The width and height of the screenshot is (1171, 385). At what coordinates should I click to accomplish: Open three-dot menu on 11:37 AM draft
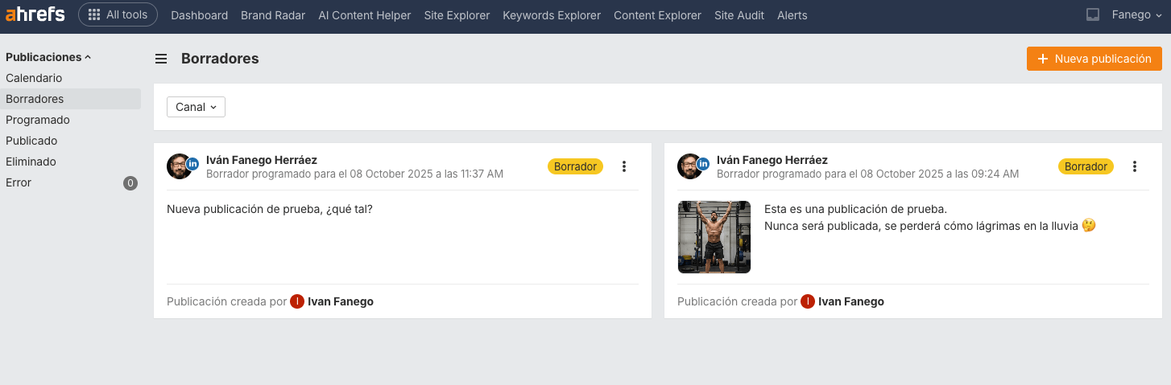coord(623,166)
